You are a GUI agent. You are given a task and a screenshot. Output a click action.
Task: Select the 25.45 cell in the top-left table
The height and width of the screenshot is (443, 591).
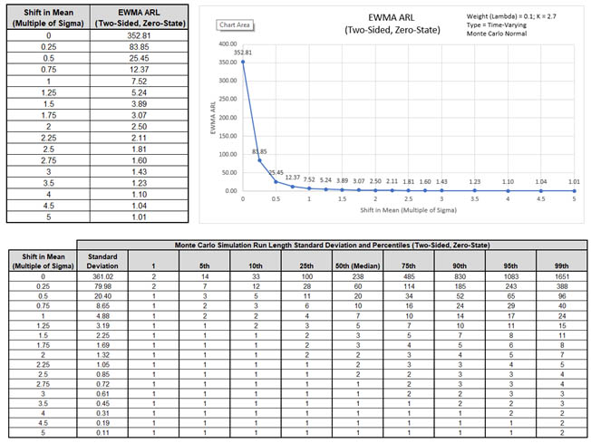(141, 60)
